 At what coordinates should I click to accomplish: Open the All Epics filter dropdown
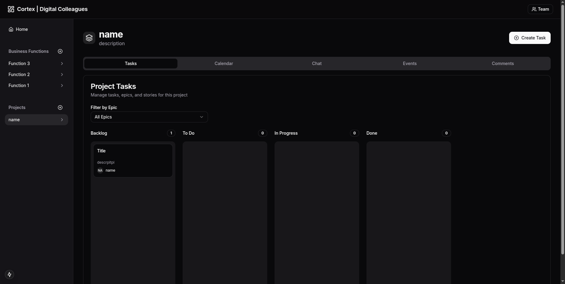[x=149, y=117]
